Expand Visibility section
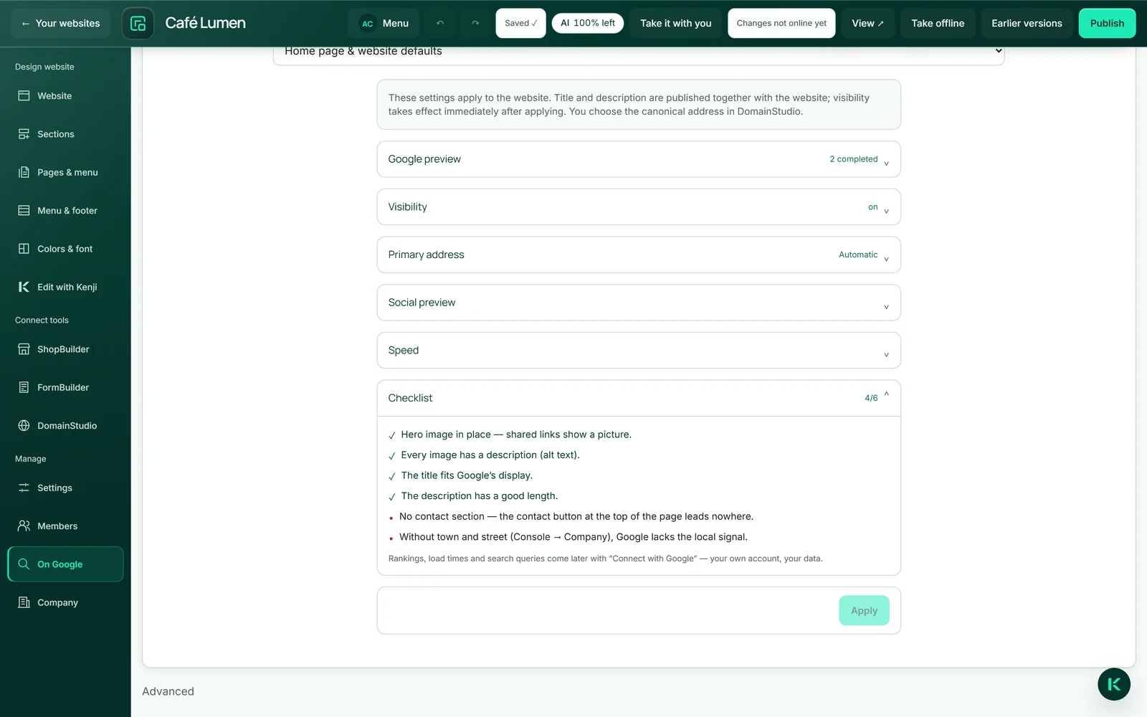 coord(639,207)
